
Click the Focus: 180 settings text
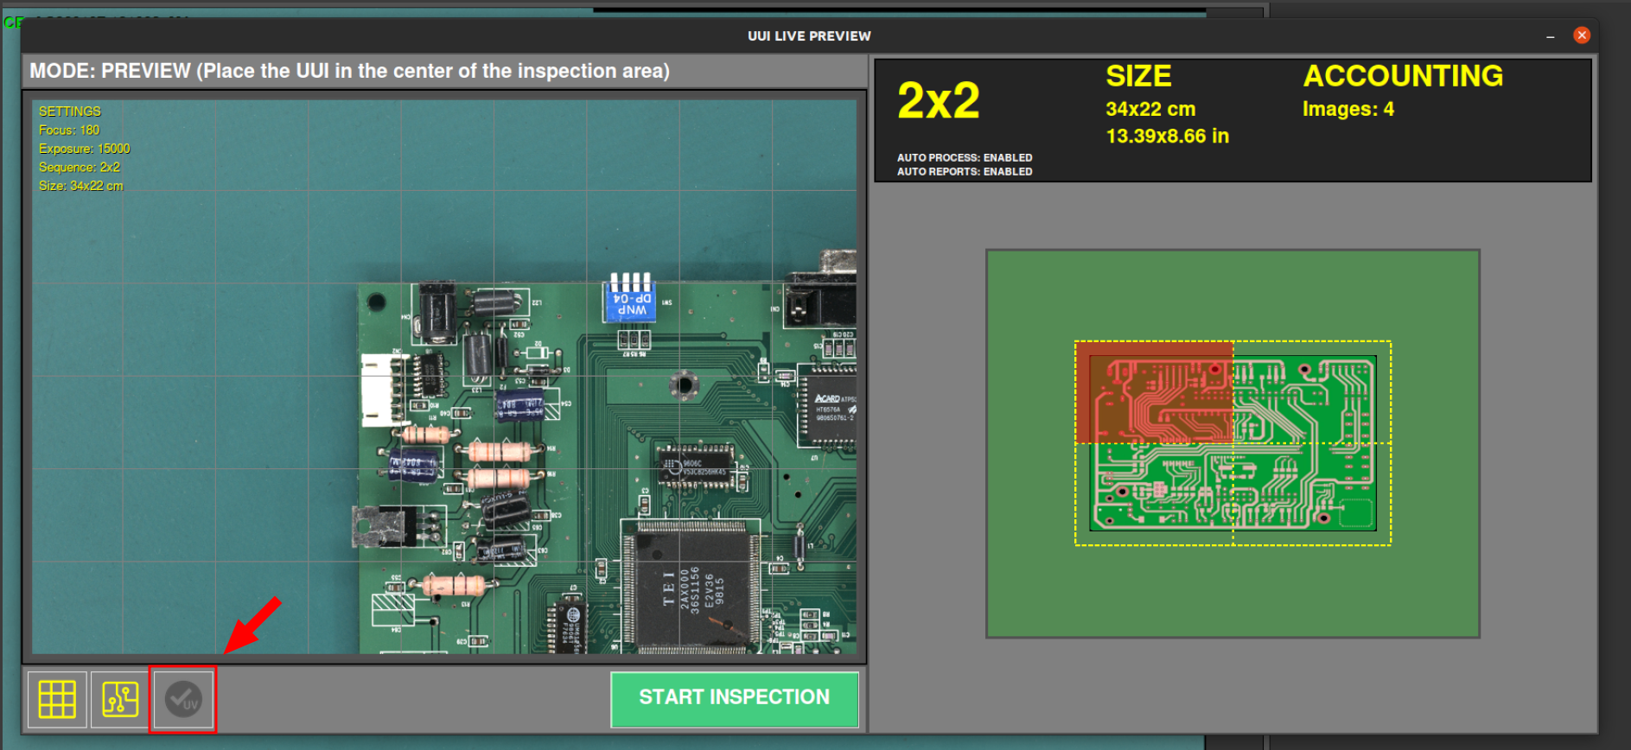point(69,130)
